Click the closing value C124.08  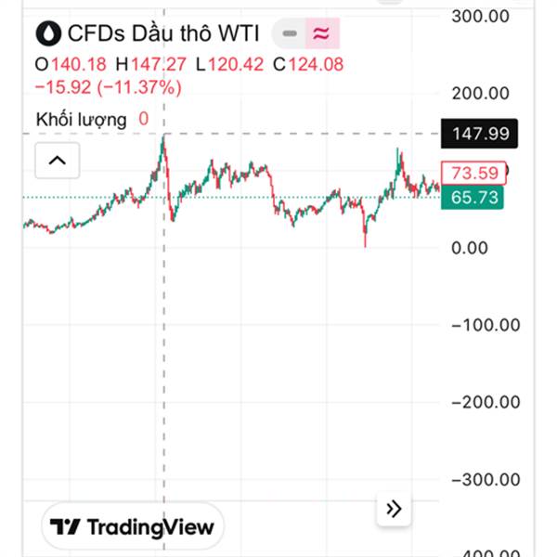click(317, 65)
